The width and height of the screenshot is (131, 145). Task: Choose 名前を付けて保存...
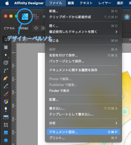click(x=83, y=55)
